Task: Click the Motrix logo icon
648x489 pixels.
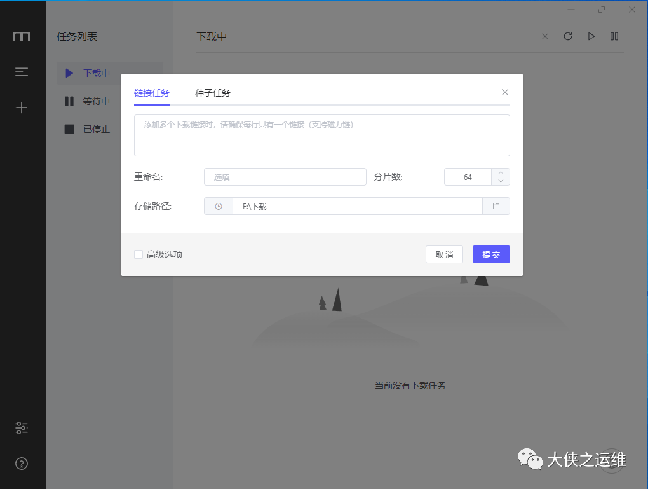Action: [22, 36]
